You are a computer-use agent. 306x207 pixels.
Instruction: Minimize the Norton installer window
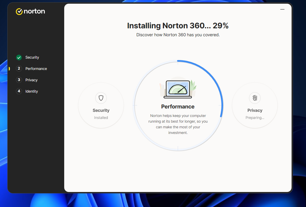pos(283,9)
